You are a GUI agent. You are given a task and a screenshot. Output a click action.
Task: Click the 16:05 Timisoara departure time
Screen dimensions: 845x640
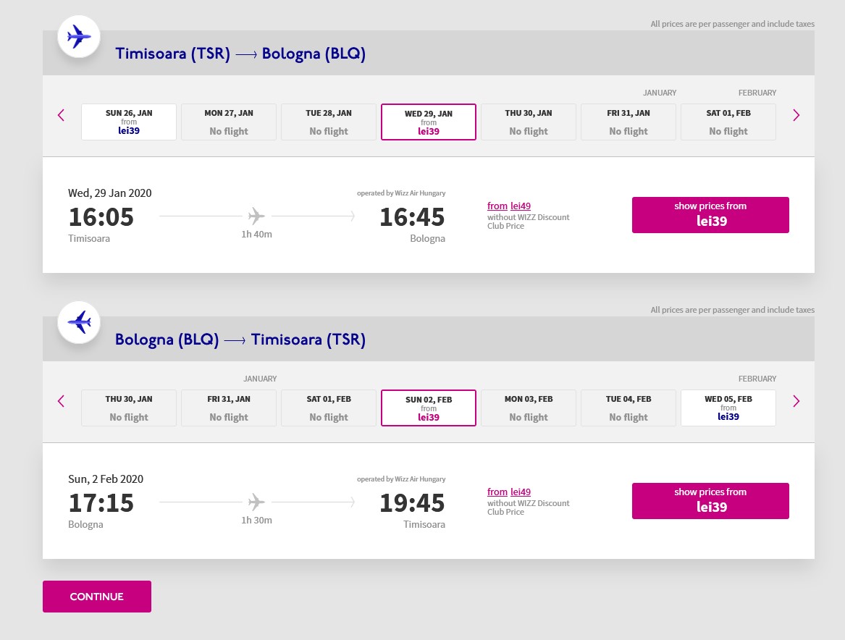pyautogui.click(x=101, y=217)
